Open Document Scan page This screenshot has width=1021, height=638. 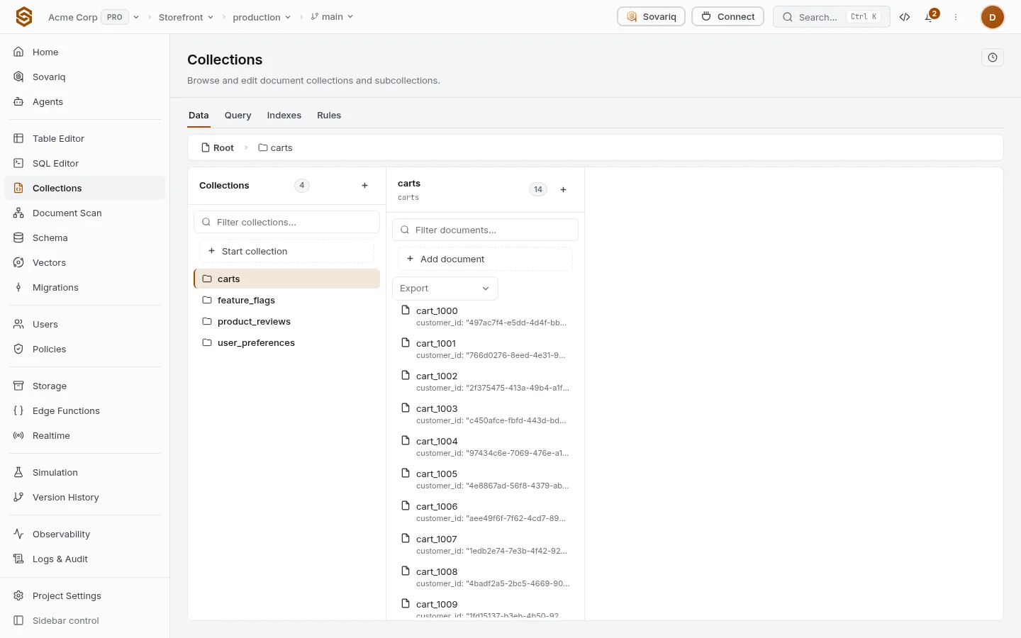[85, 213]
